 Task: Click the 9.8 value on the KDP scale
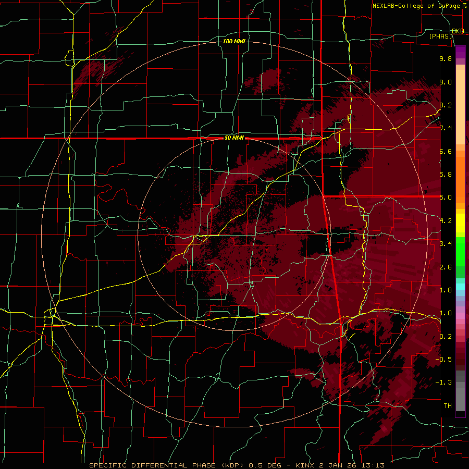[x=446, y=59]
